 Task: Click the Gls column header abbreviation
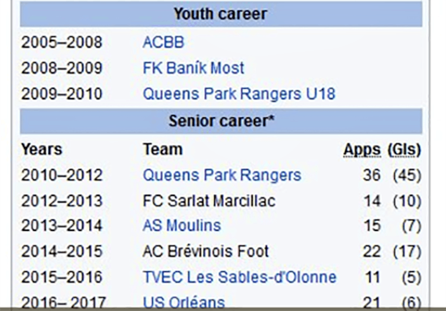coord(404,150)
